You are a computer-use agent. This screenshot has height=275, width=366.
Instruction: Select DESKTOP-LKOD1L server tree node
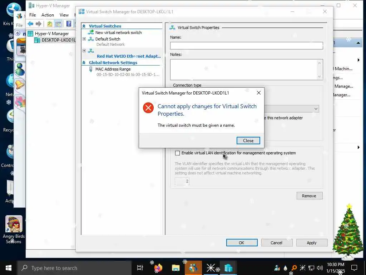58,40
